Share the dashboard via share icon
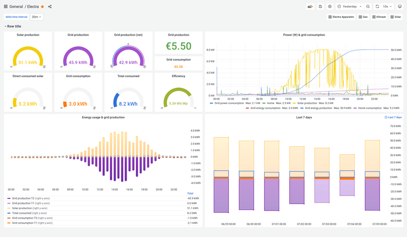Viewport: 407px width, 237px height. (50, 7)
